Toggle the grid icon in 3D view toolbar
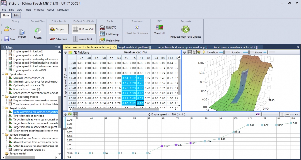 tap(189, 52)
